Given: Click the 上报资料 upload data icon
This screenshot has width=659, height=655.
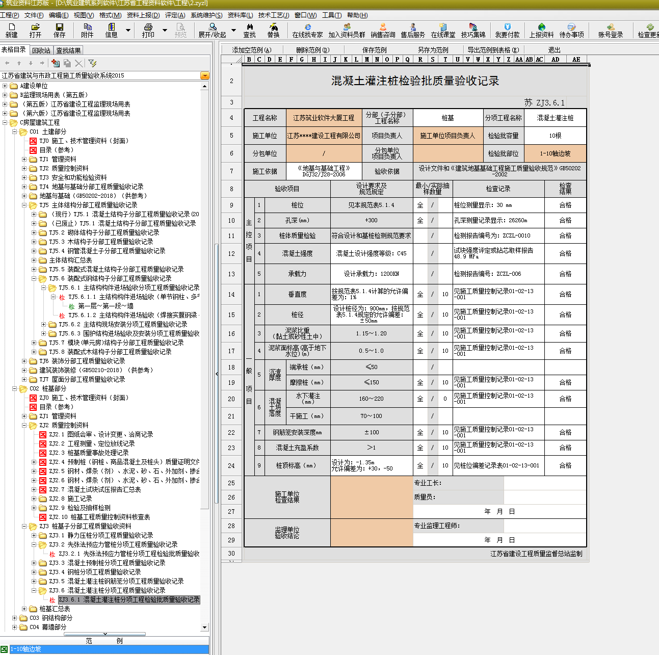Looking at the screenshot, I should (x=541, y=30).
